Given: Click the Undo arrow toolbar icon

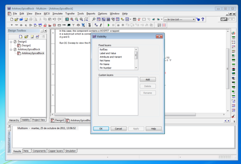Looking at the screenshot, I should 54,19.
